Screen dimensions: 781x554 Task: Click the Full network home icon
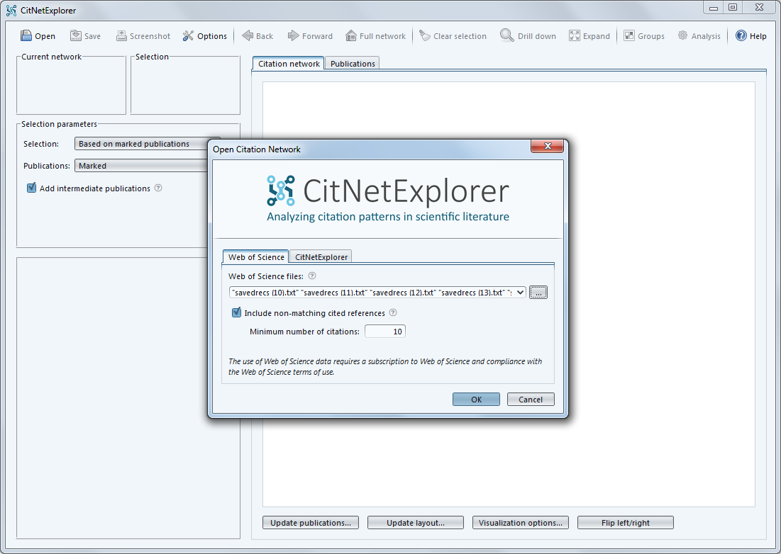[351, 36]
